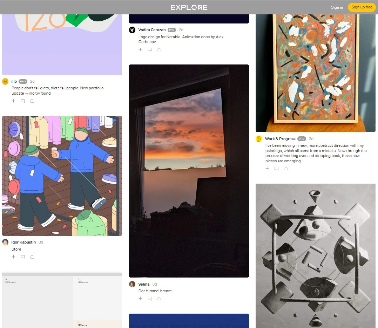The image size is (378, 328).
Task: Add Work & Progress post with plus icon
Action: [x=267, y=169]
